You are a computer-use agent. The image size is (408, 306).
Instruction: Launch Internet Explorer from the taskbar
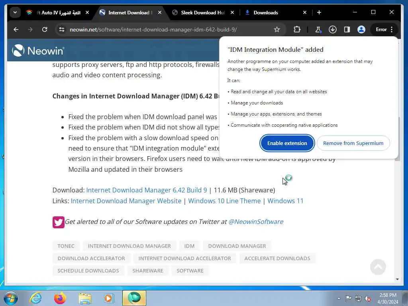(35, 298)
